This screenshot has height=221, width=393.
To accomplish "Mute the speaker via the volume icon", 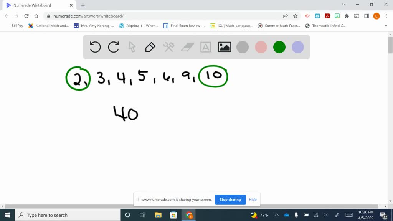I will tap(326, 215).
